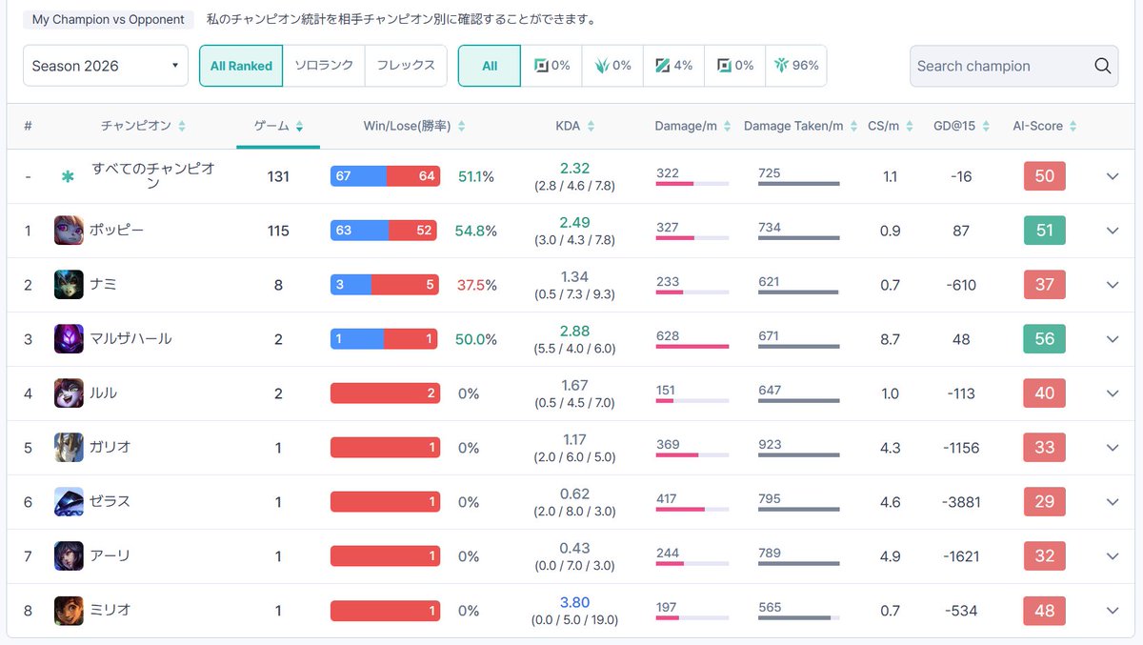Image resolution: width=1143 pixels, height=645 pixels.
Task: Filter by mid lane role 4%
Action: point(673,66)
